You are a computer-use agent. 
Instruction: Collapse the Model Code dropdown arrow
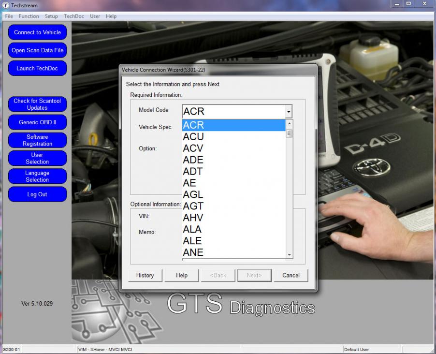[x=289, y=112]
